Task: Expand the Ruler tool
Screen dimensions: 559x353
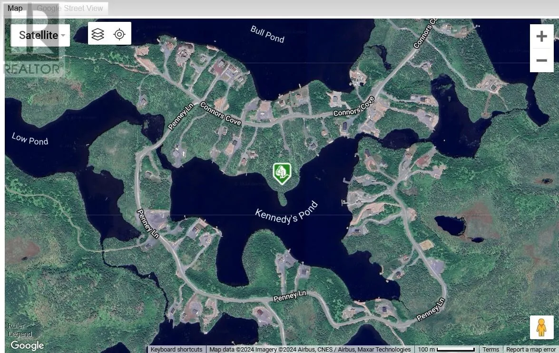Action: coord(16,325)
